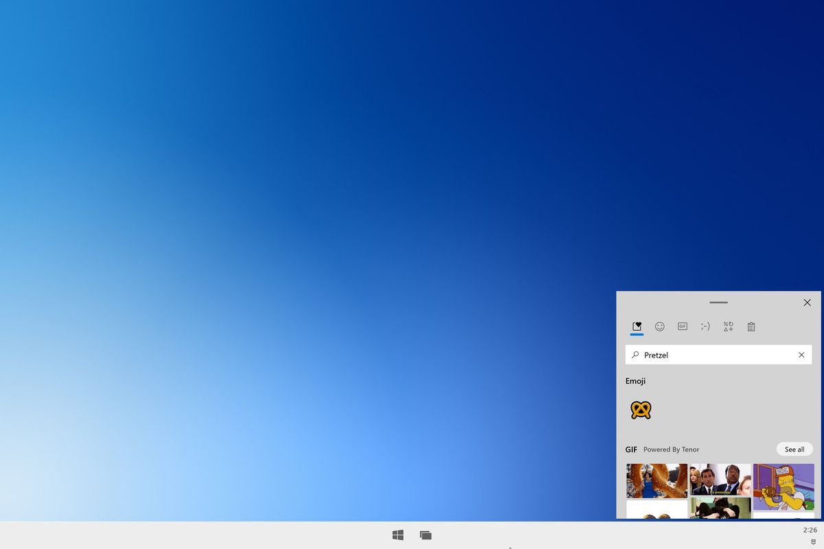Click the See all GIFs button

(794, 449)
